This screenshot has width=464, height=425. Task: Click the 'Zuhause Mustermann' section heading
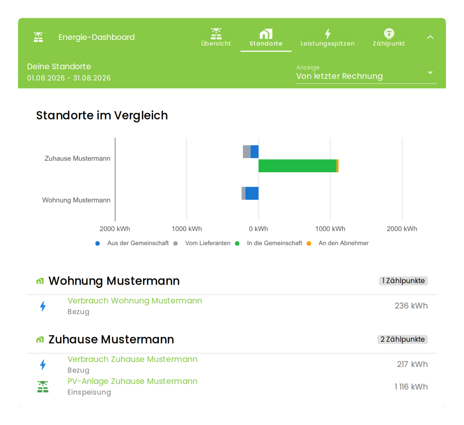click(x=111, y=339)
